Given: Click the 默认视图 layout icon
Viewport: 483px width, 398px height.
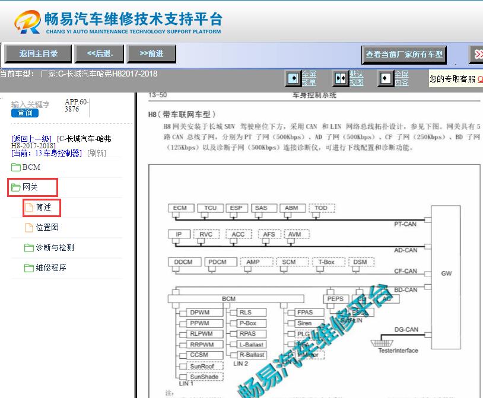Looking at the screenshot, I should tap(341, 78).
